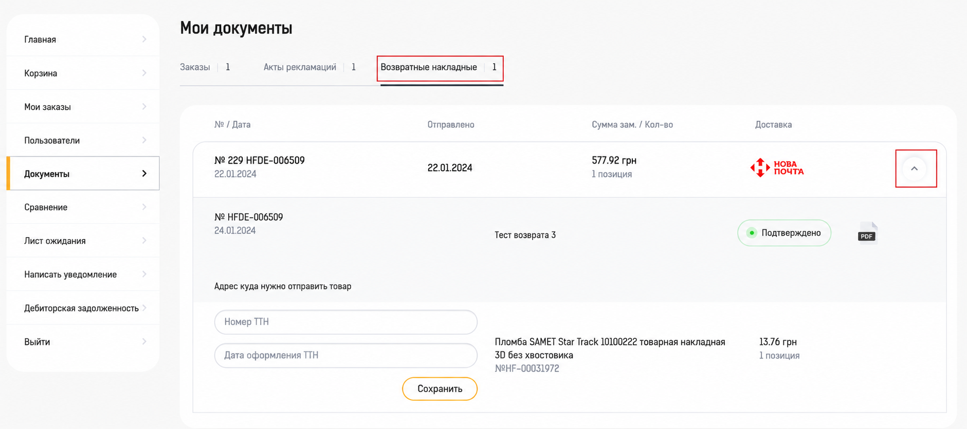Image resolution: width=967 pixels, height=429 pixels.
Task: Collapse the № 229 HFDE-006509 row
Action: click(x=914, y=168)
